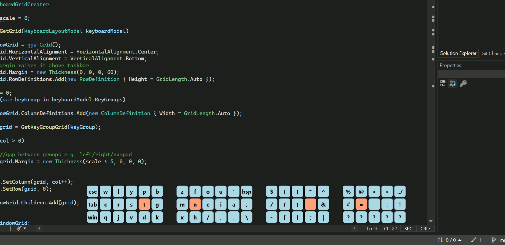Open the Git branch icon in status bar

pos(494,240)
